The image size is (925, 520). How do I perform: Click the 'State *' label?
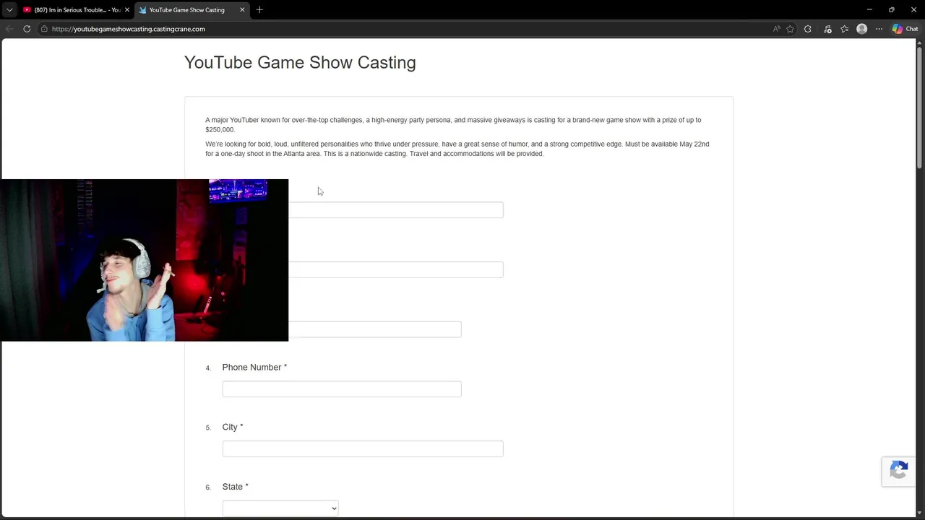236,487
